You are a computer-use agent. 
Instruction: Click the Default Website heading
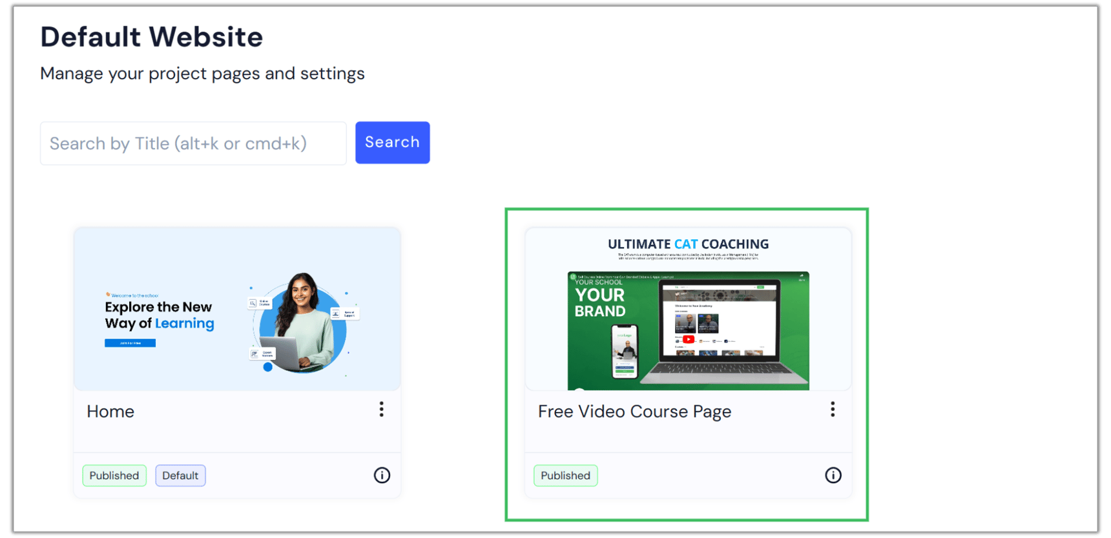pos(152,37)
